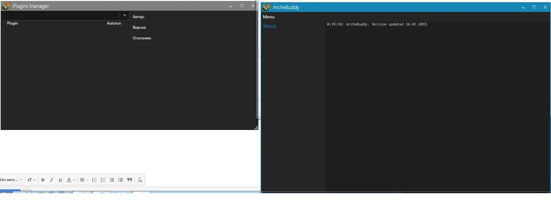Toggle italic formatting
Screen dimensions: 551x209
(52, 180)
